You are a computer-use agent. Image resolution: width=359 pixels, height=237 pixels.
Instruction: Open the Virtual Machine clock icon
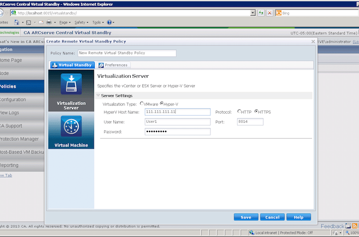click(x=71, y=126)
